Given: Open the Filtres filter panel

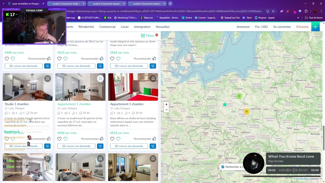Looking at the screenshot, I should tap(149, 36).
